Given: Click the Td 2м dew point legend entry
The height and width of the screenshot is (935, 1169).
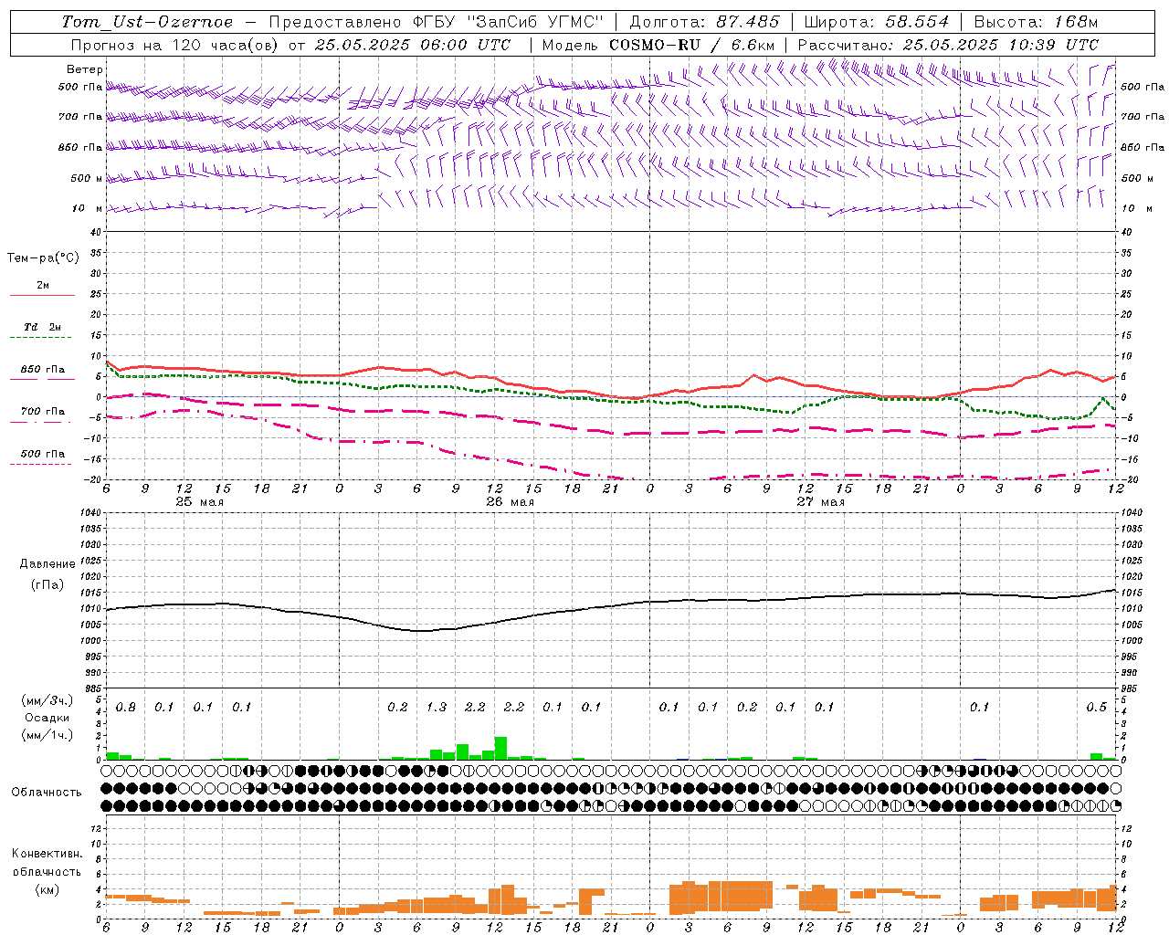Looking at the screenshot, I should click(x=42, y=327).
